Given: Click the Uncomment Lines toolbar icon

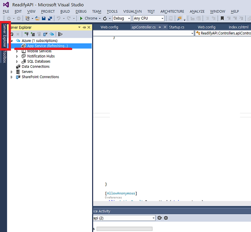Looking at the screenshot, I should click(x=214, y=18).
